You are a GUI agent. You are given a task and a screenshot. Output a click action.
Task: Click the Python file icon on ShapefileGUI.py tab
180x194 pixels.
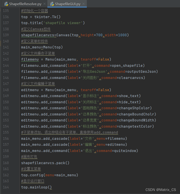[52, 4]
